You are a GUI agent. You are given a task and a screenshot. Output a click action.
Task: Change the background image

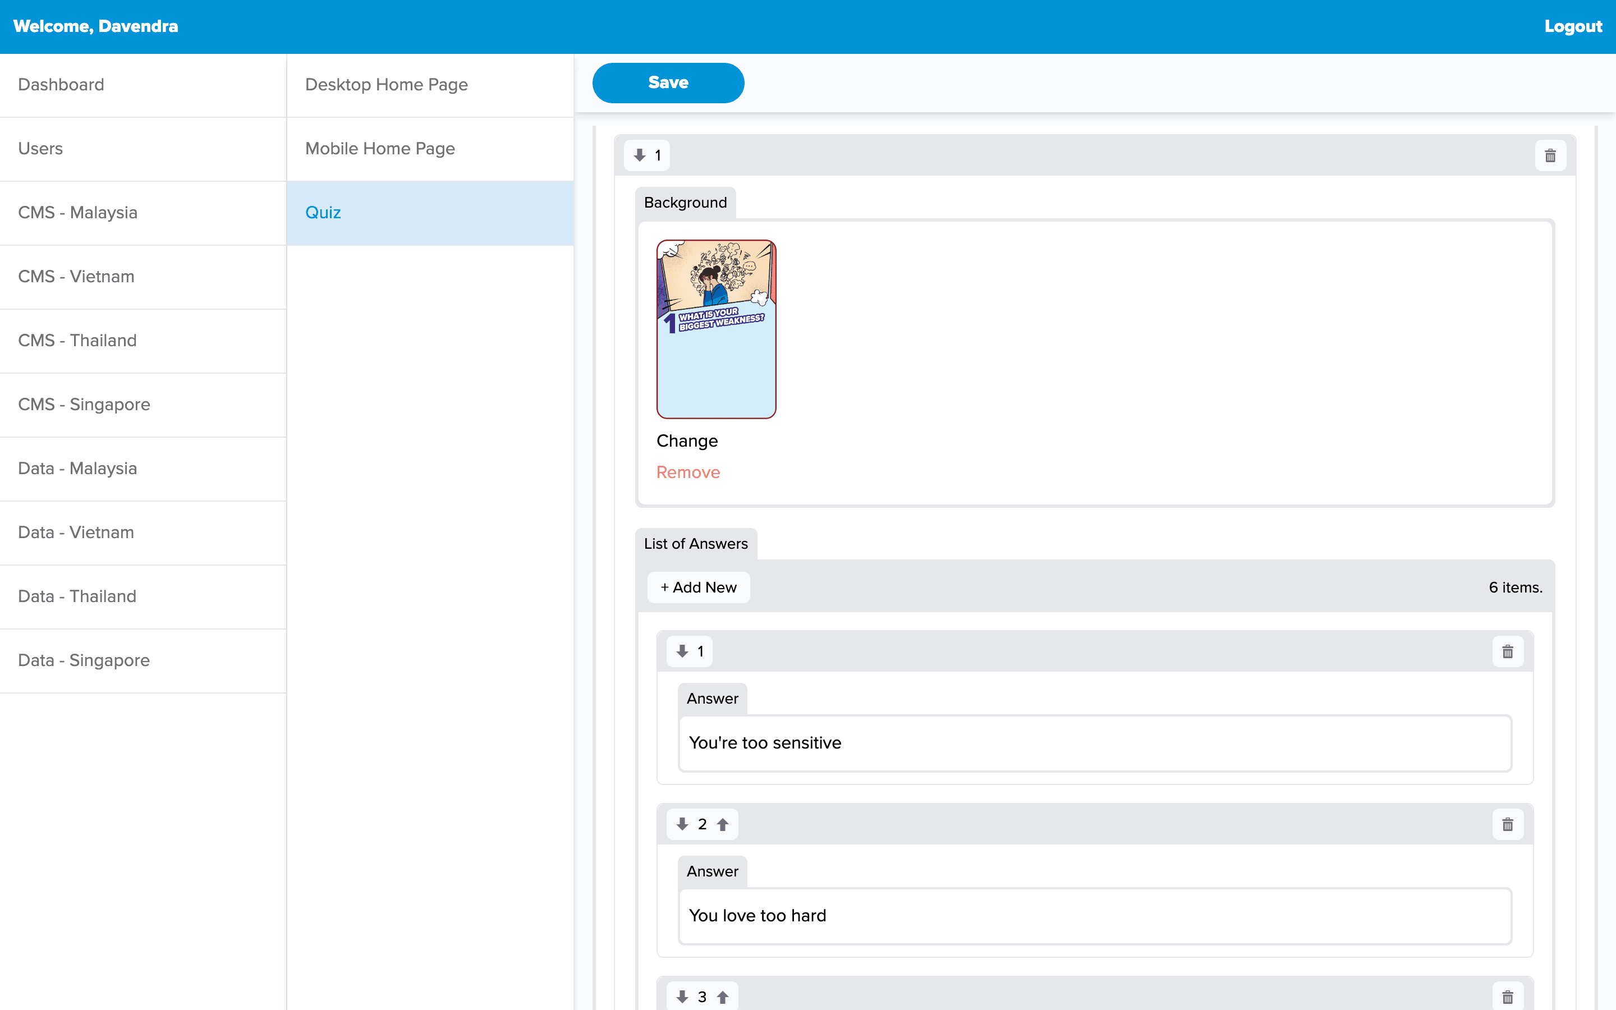pos(687,441)
